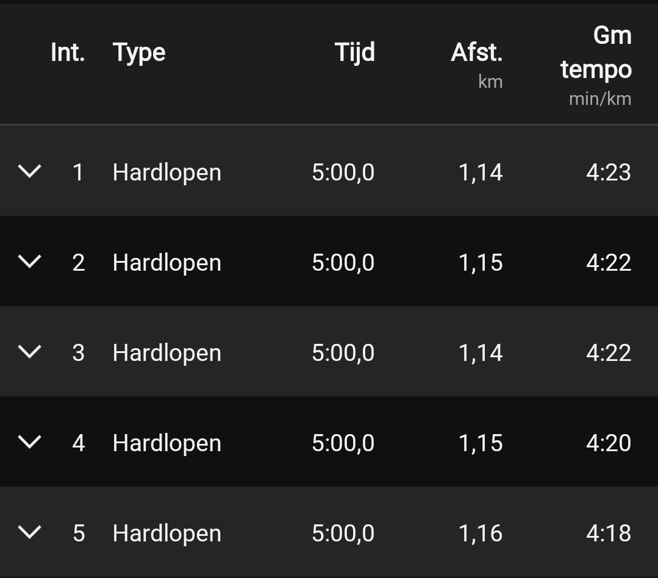Click time 5:00,0 in interval 5 row

tap(343, 533)
